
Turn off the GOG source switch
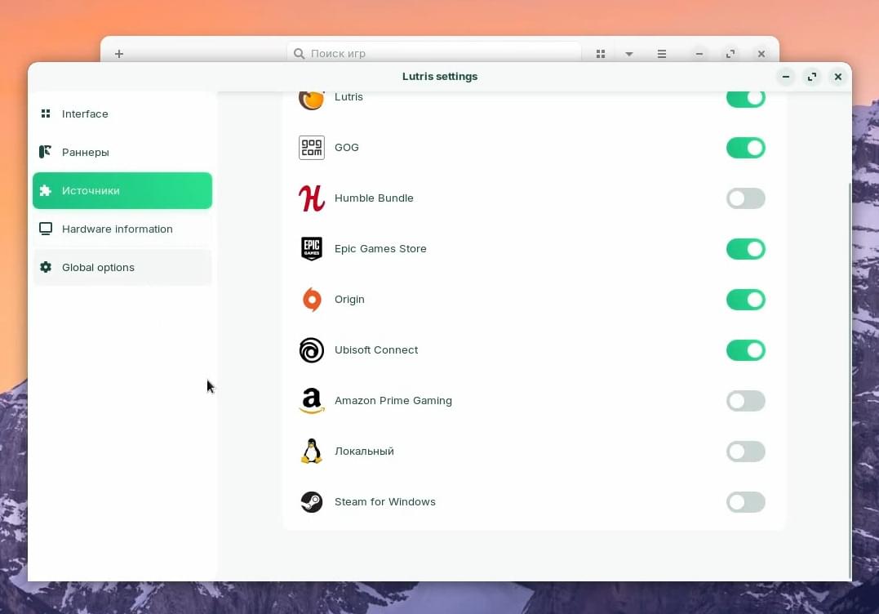coord(746,148)
